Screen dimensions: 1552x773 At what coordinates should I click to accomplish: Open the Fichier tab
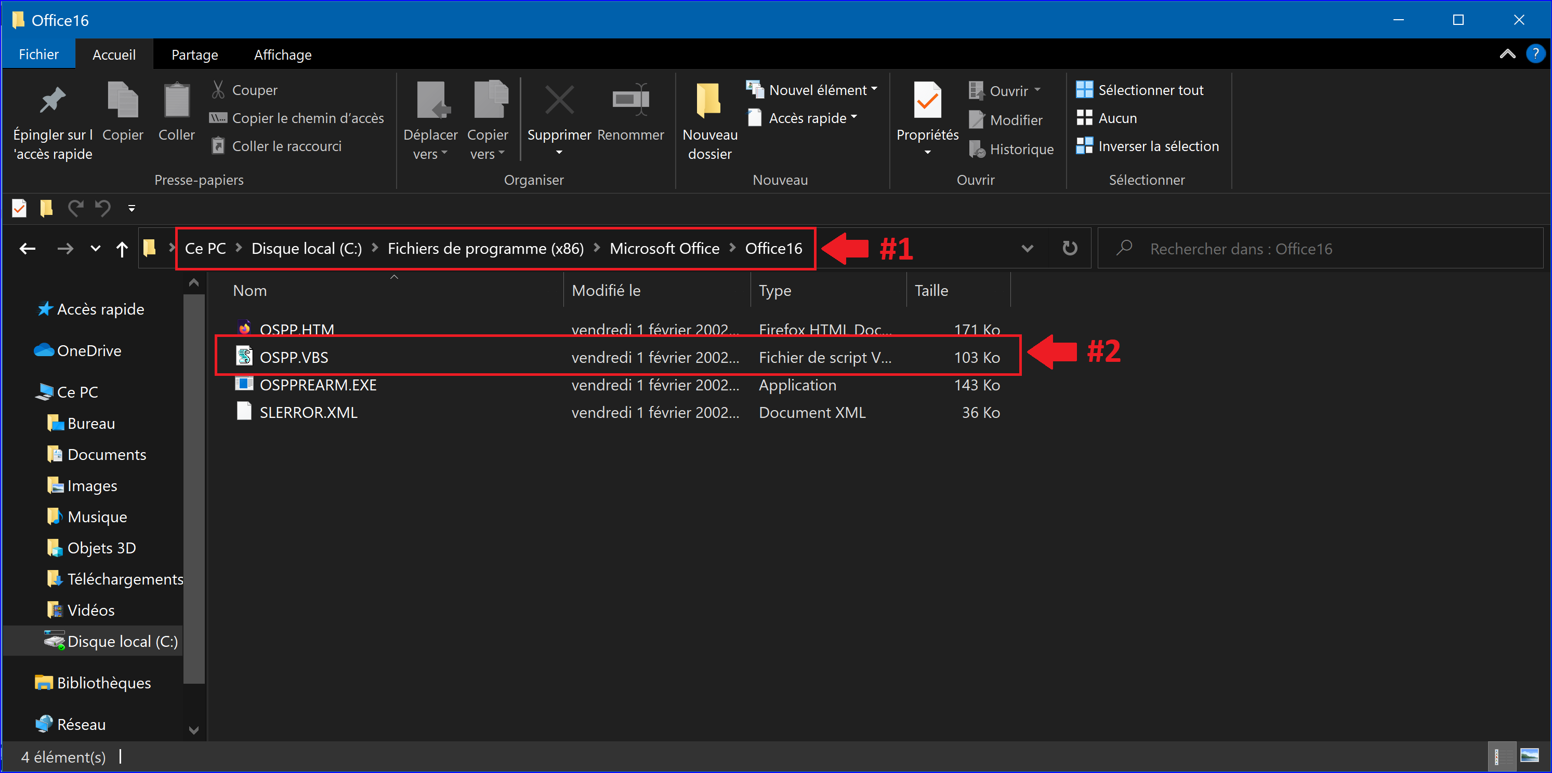tap(38, 54)
